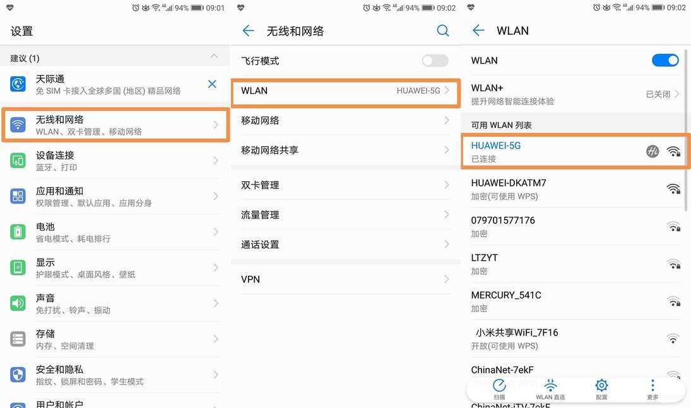Viewport: 691px width, 408px height.
Task: Tap connected network HUAWEI-5G
Action: point(575,151)
